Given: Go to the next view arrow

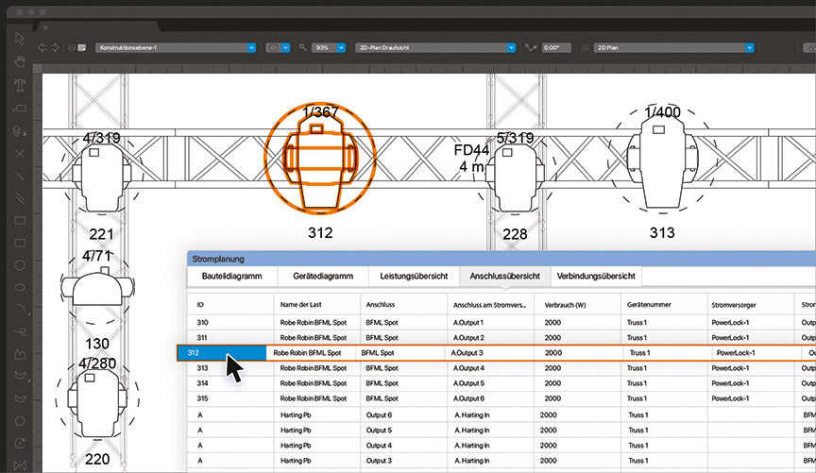Looking at the screenshot, I should [x=54, y=47].
